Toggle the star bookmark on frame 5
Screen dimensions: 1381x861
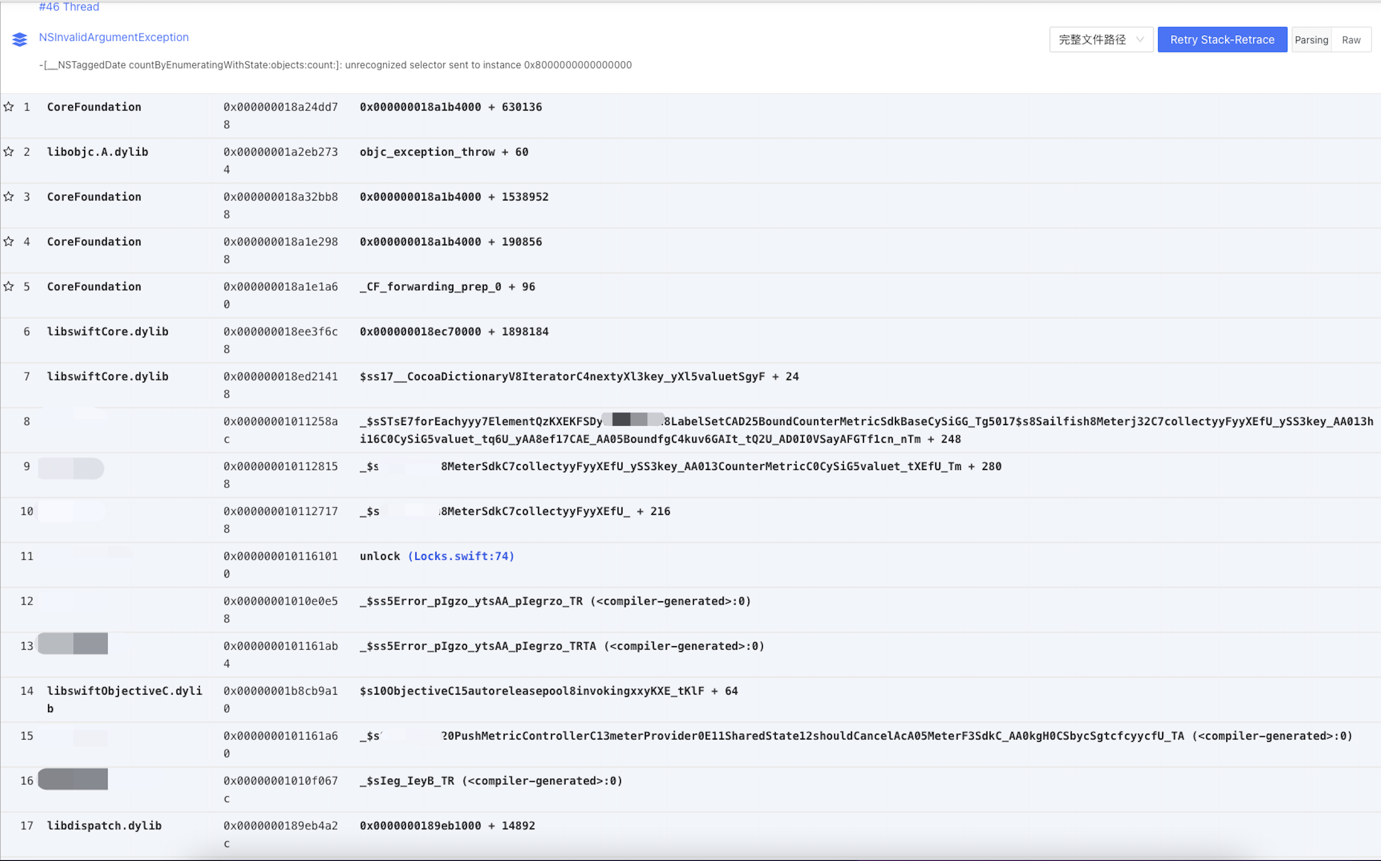[8, 287]
